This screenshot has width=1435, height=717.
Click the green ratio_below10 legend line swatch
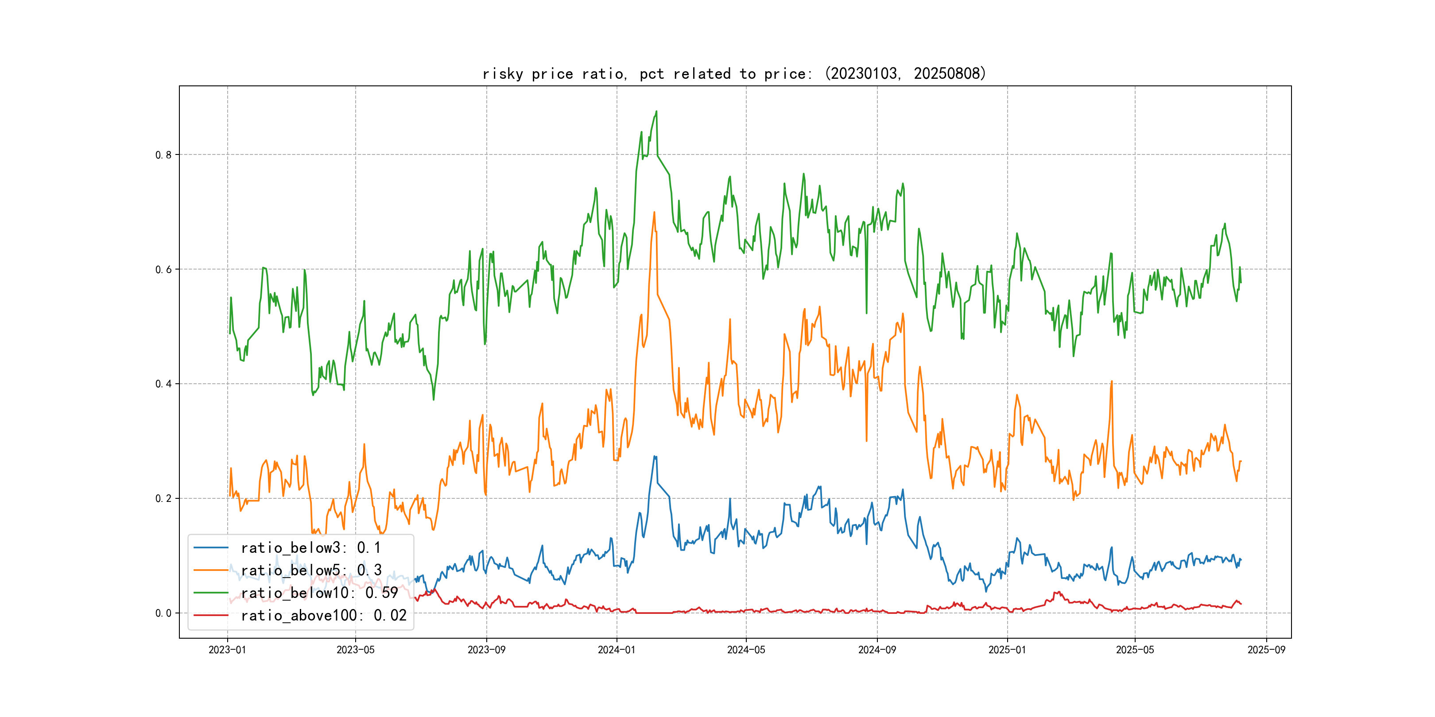pyautogui.click(x=210, y=593)
